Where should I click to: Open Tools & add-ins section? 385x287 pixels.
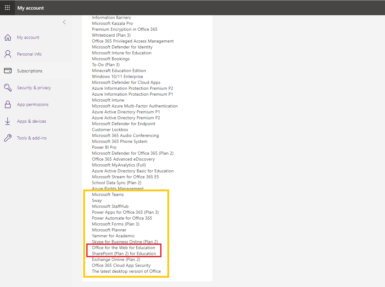[x=32, y=138]
